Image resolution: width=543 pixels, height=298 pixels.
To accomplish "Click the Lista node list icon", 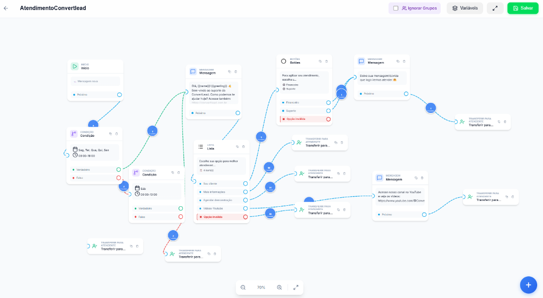I will [x=200, y=147].
